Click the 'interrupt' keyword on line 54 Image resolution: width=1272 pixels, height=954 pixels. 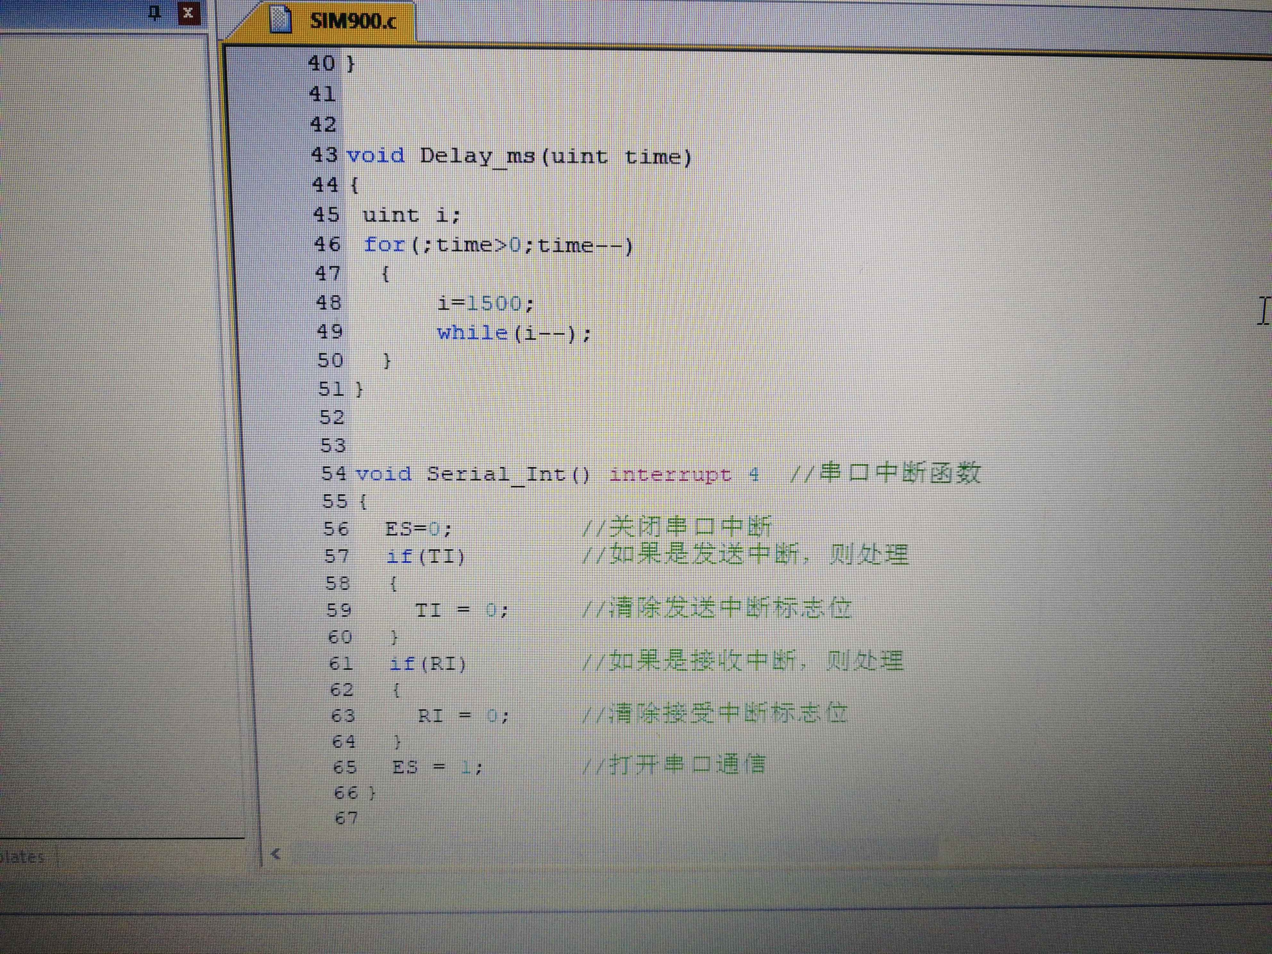(x=670, y=475)
